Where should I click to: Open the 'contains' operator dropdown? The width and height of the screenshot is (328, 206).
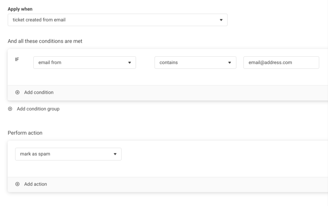tap(195, 63)
